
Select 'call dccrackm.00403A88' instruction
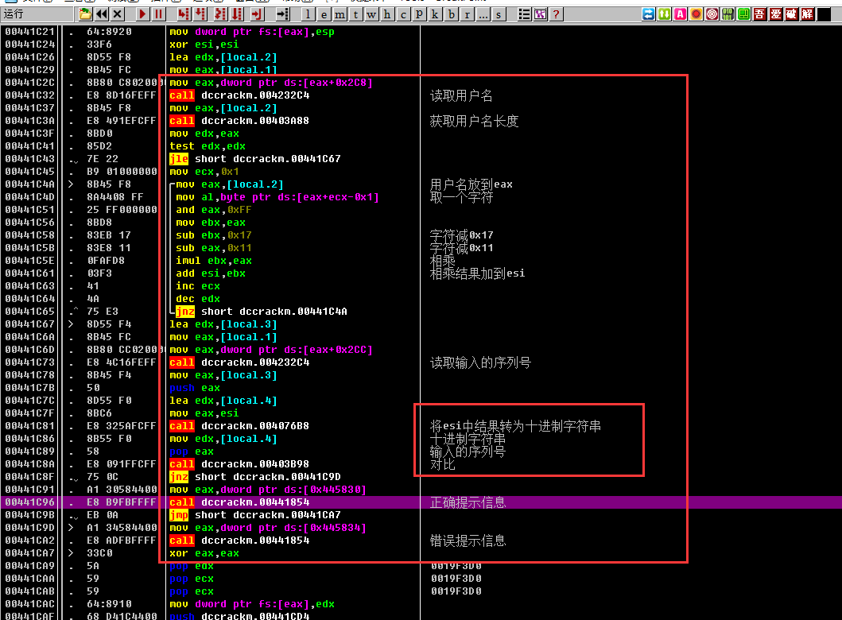(x=239, y=121)
